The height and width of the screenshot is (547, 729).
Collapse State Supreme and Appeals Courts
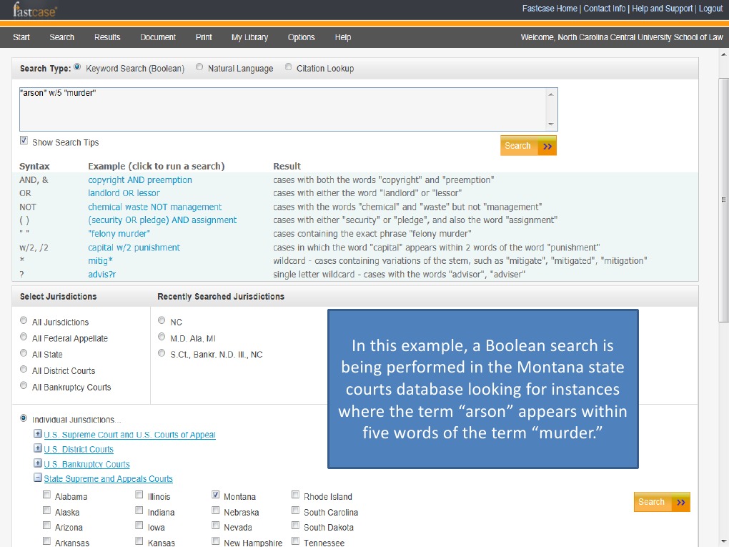coord(38,479)
